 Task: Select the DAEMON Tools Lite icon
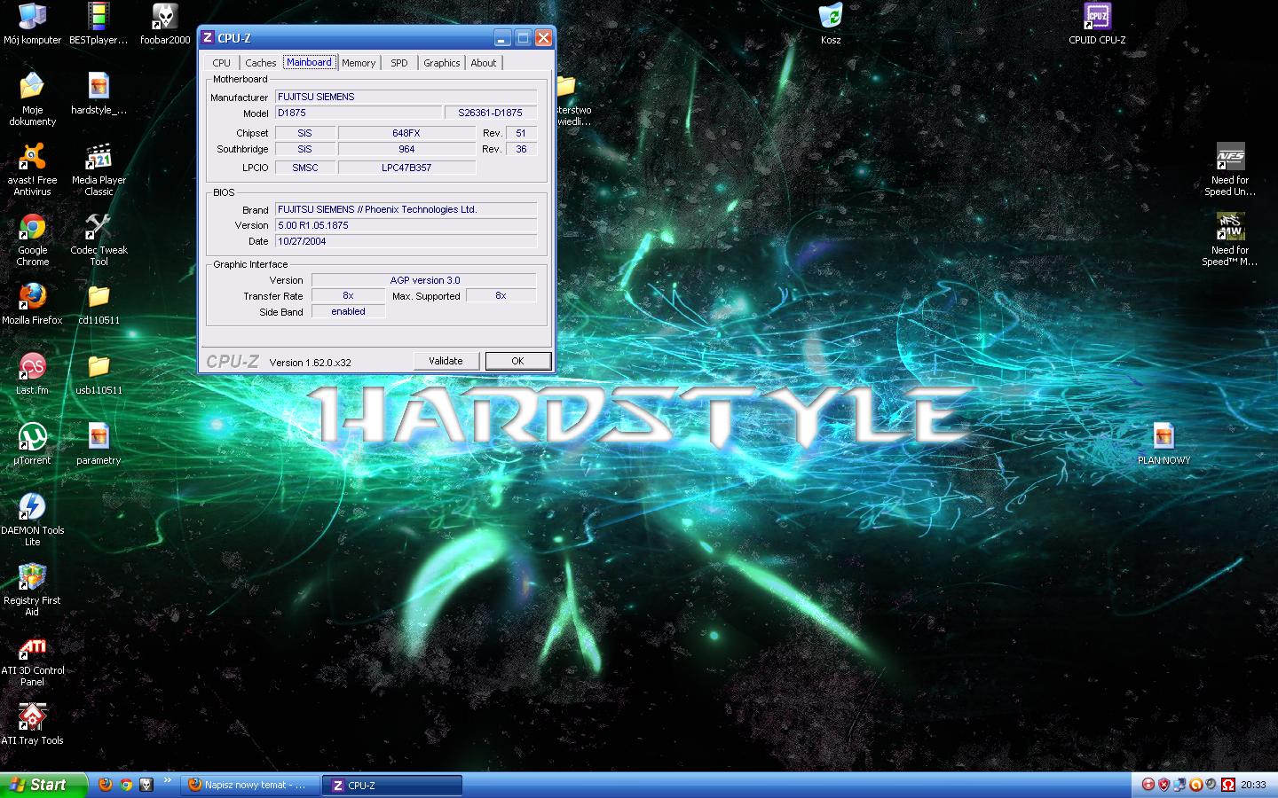pyautogui.click(x=32, y=507)
